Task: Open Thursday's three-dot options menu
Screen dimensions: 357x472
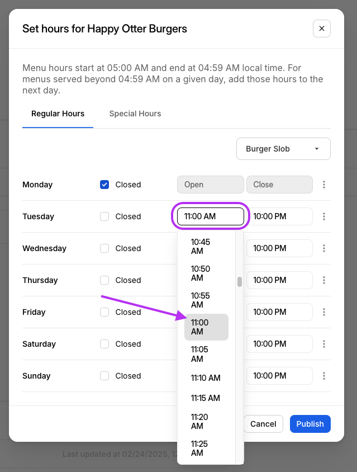Action: point(324,280)
